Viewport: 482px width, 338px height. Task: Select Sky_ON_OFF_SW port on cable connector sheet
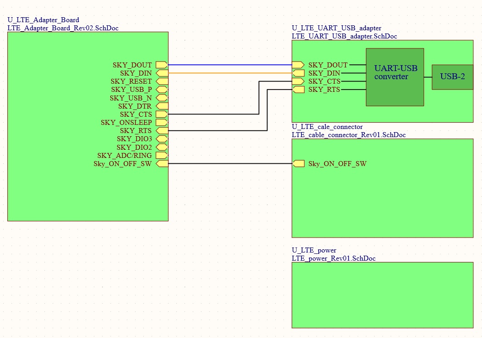tap(298, 163)
